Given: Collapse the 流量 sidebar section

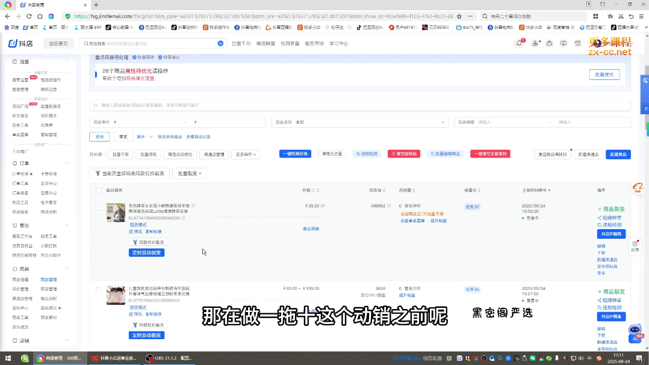Looking at the screenshot, I should (66, 62).
